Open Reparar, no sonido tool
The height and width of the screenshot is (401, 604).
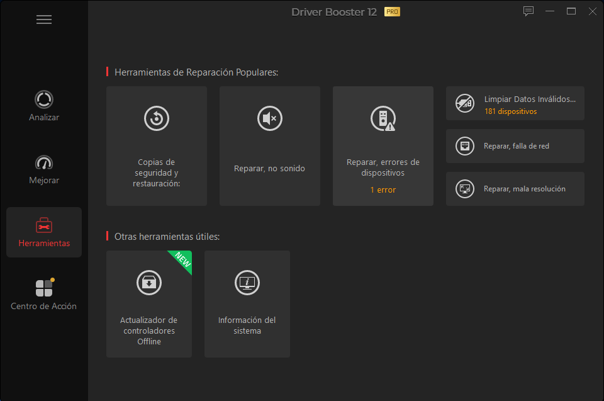pyautogui.click(x=270, y=146)
